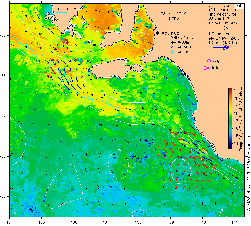251x226 pixels.
Task: Click the '200 1000m' isobath label
Action: [66, 9]
